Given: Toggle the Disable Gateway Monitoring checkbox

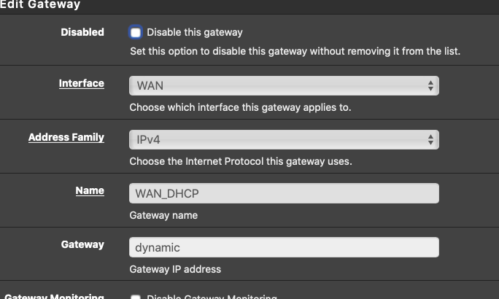Looking at the screenshot, I should 136,297.
